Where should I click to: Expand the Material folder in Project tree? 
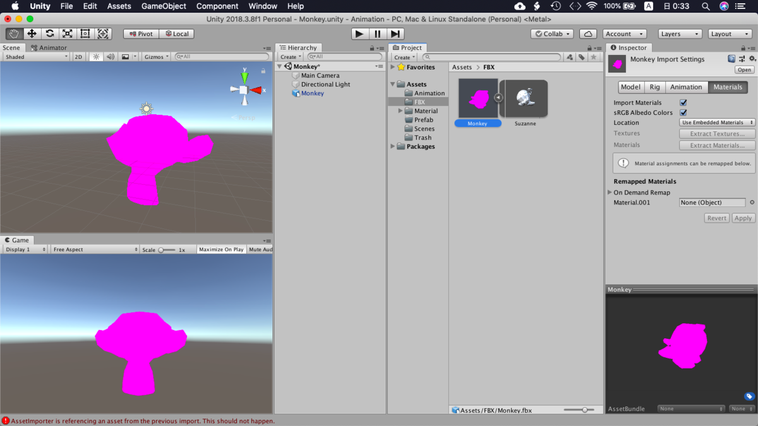(x=400, y=111)
